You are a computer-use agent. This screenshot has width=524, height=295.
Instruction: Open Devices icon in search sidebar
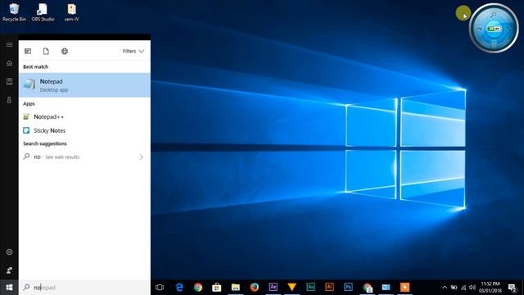9,100
